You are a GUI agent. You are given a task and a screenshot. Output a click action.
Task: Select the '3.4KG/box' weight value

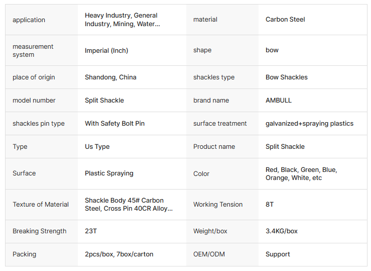(282, 231)
